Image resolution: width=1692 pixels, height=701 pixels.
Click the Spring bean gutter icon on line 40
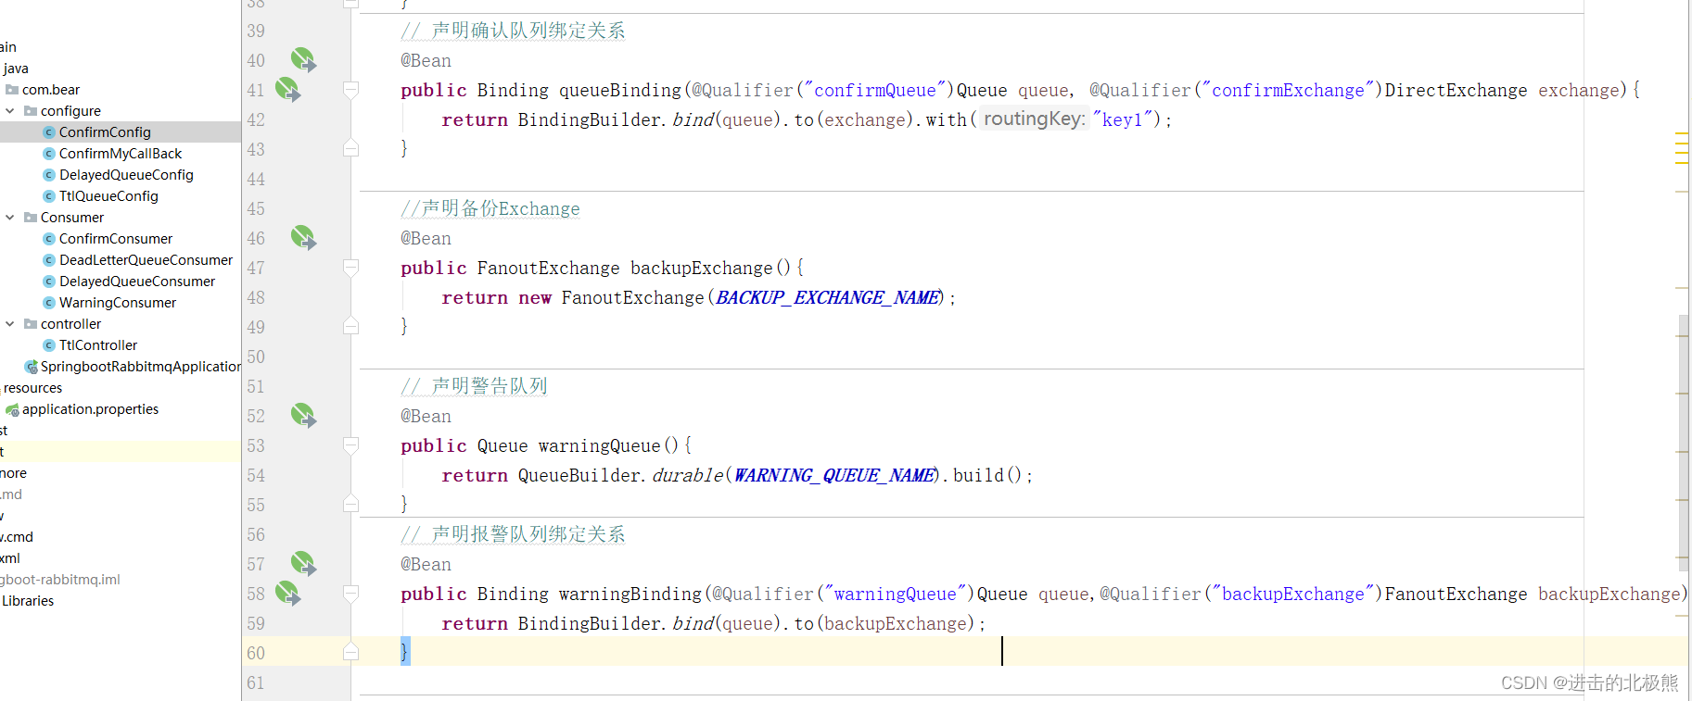303,60
